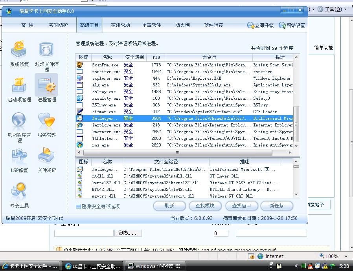Switch to the 常用 tab

27,25
